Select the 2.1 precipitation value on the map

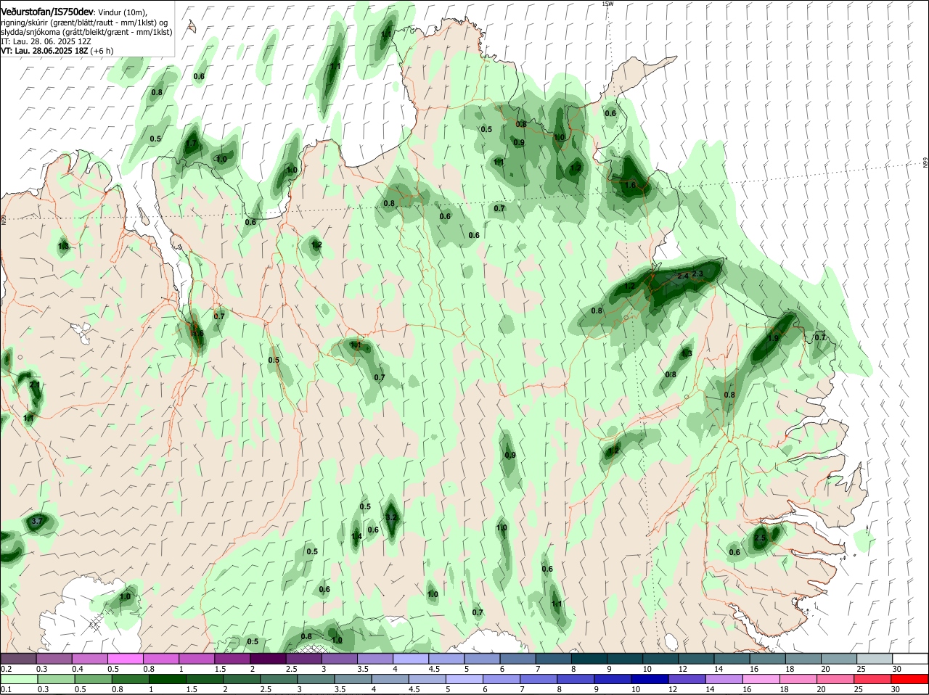pos(34,384)
